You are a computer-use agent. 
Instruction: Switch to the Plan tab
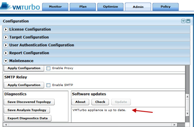point(83,7)
